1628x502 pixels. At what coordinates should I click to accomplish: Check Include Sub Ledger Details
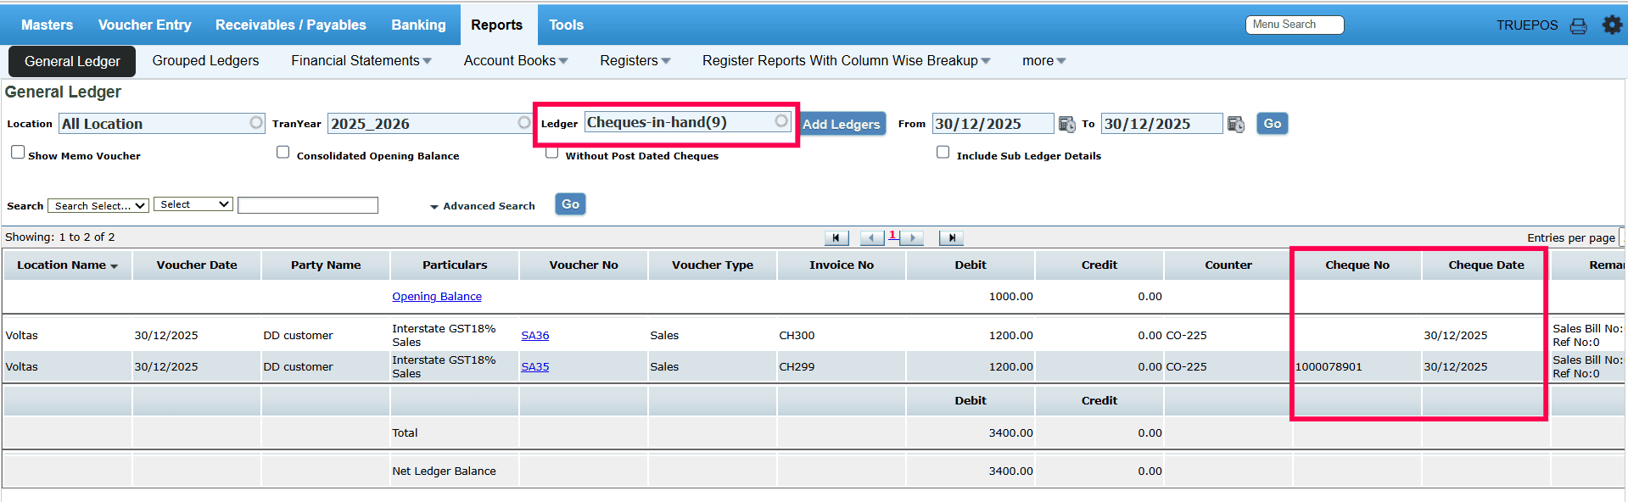[943, 152]
